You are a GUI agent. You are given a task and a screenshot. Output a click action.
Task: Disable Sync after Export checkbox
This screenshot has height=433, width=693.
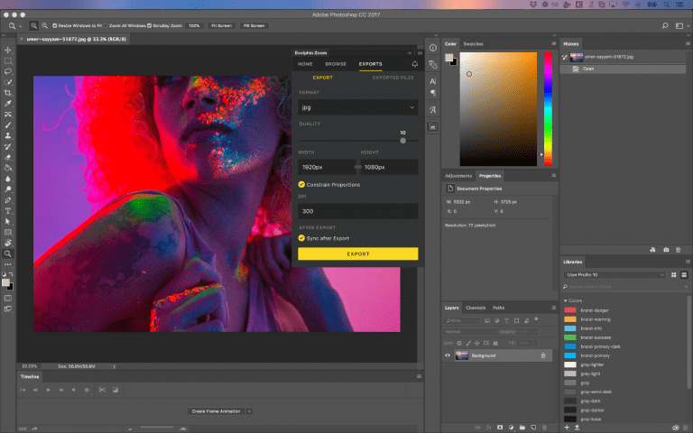(301, 238)
